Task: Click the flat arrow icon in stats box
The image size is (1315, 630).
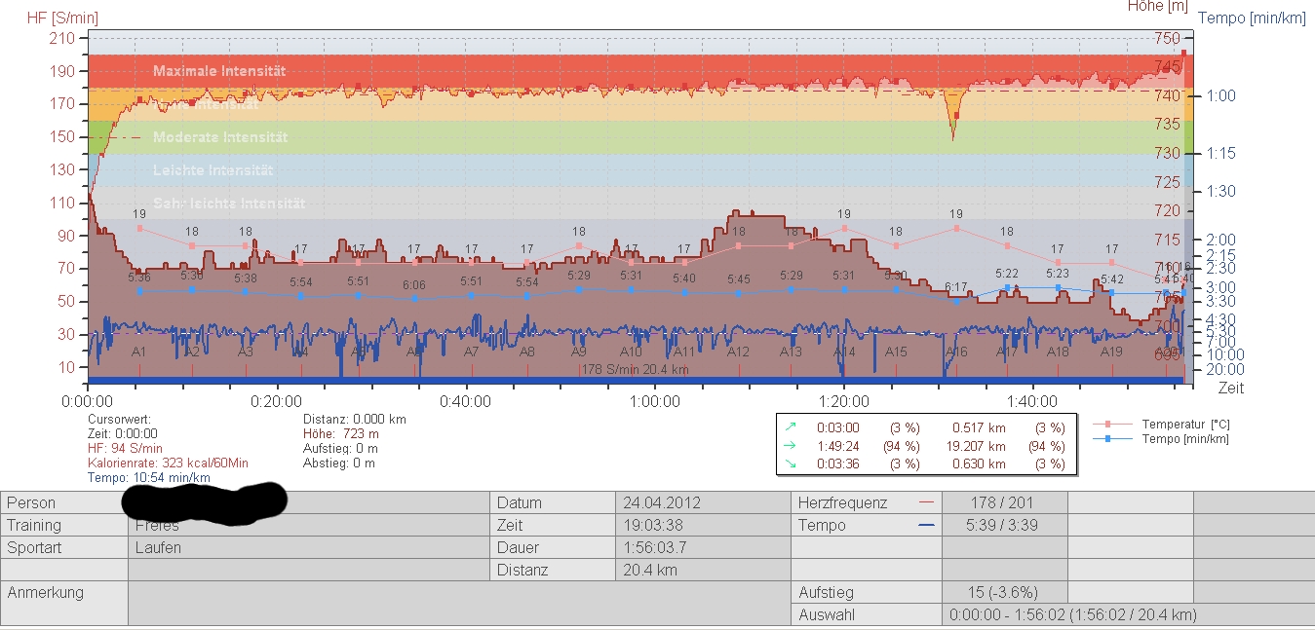Action: [789, 446]
